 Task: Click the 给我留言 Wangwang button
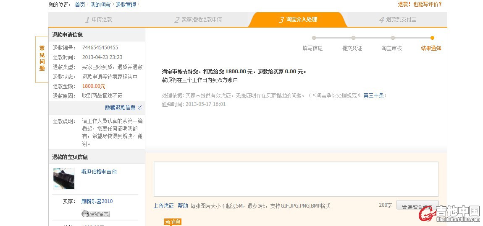(x=95, y=214)
